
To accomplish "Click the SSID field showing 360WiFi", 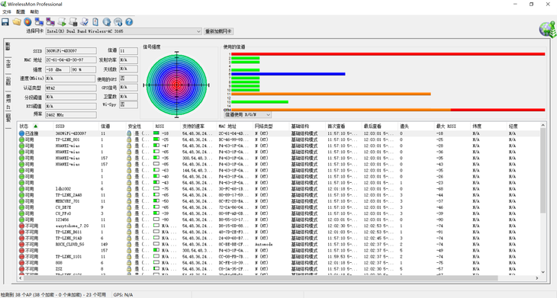I will (x=71, y=51).
